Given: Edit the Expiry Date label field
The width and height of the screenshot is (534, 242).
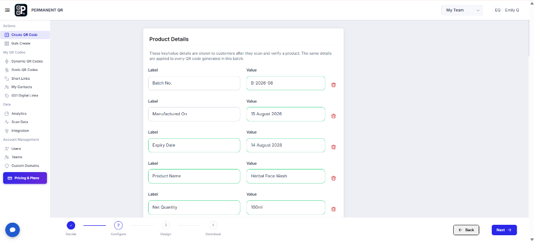Looking at the screenshot, I should click(194, 145).
